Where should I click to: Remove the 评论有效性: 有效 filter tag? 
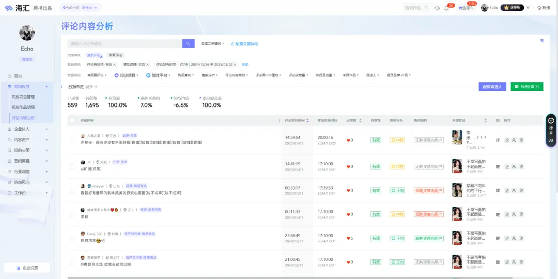(x=115, y=65)
